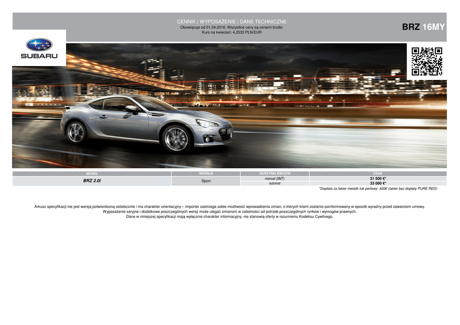Screen dimensions: 460x325
Task: Click the metallic paint surcharge footnote
Action: 377,189
